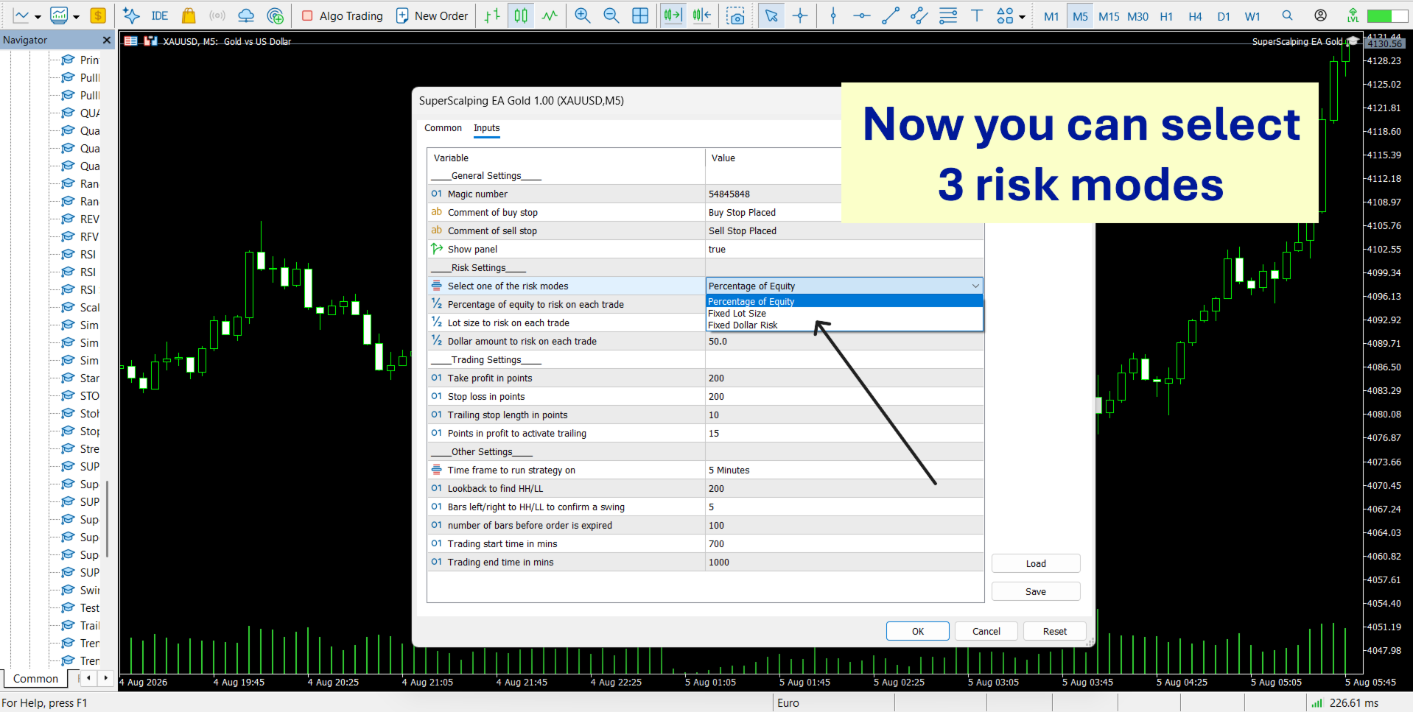Zoom out on the chart

coord(611,15)
